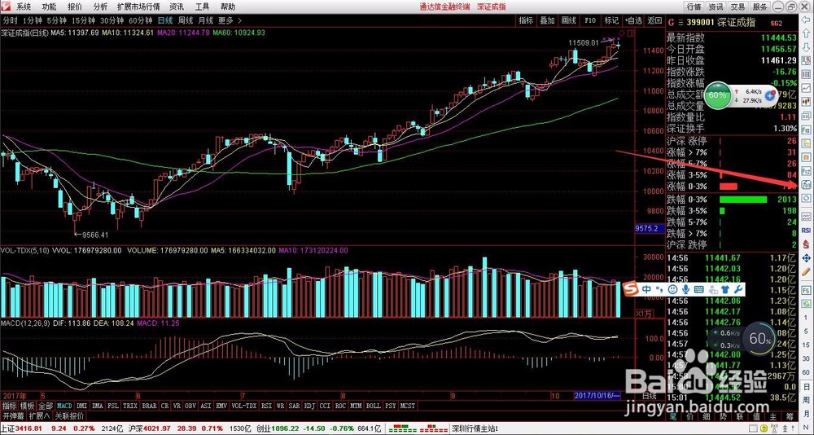Select the DMI indicator tab
The height and width of the screenshot is (435, 814).
(x=81, y=406)
